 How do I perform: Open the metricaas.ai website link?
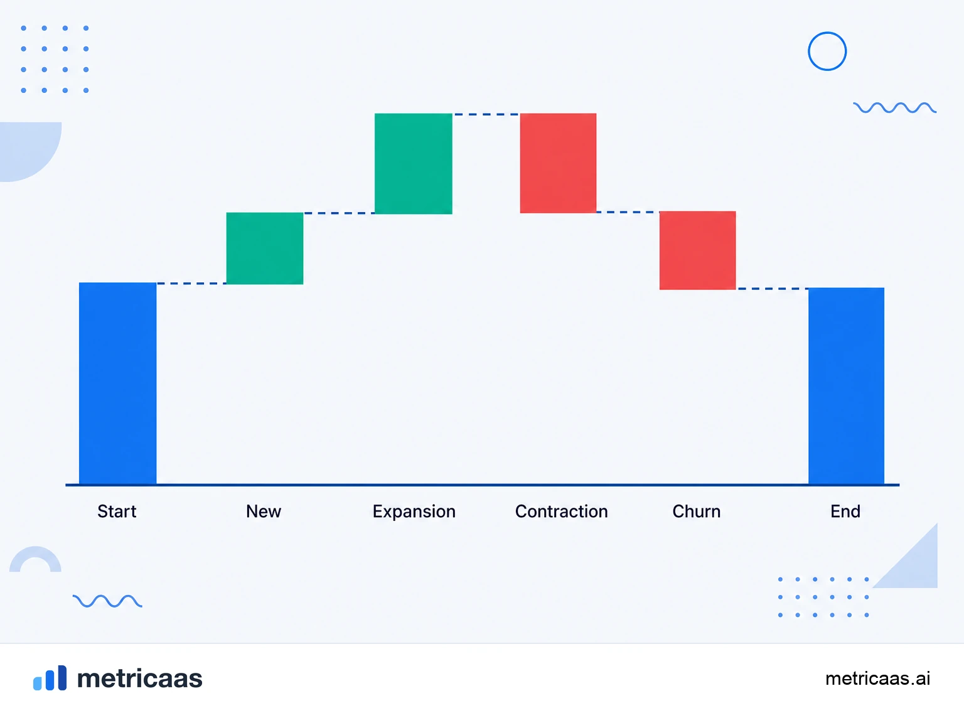[877, 678]
